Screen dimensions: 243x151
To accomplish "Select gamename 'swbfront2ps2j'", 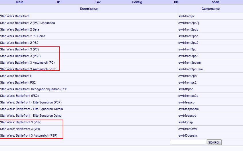I will (189, 23).
